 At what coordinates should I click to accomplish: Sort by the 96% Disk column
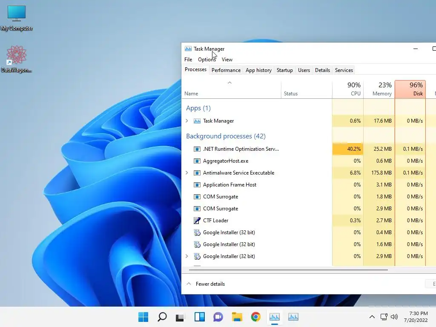point(410,89)
